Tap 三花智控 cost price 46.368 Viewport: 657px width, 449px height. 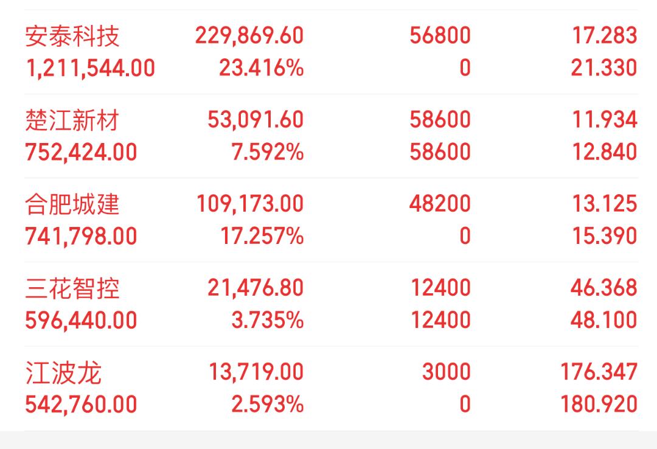point(603,288)
